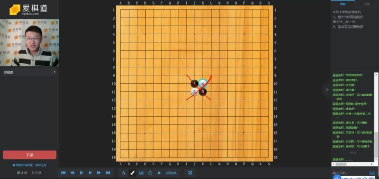Step forward one move
Image resolution: width=379 pixels, height=179 pixels.
[x=90, y=173]
